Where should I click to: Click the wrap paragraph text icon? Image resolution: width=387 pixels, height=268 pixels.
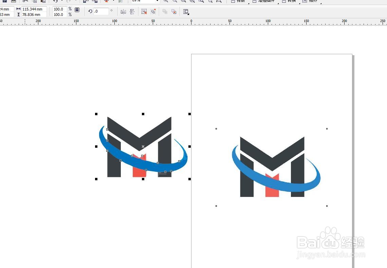[186, 12]
